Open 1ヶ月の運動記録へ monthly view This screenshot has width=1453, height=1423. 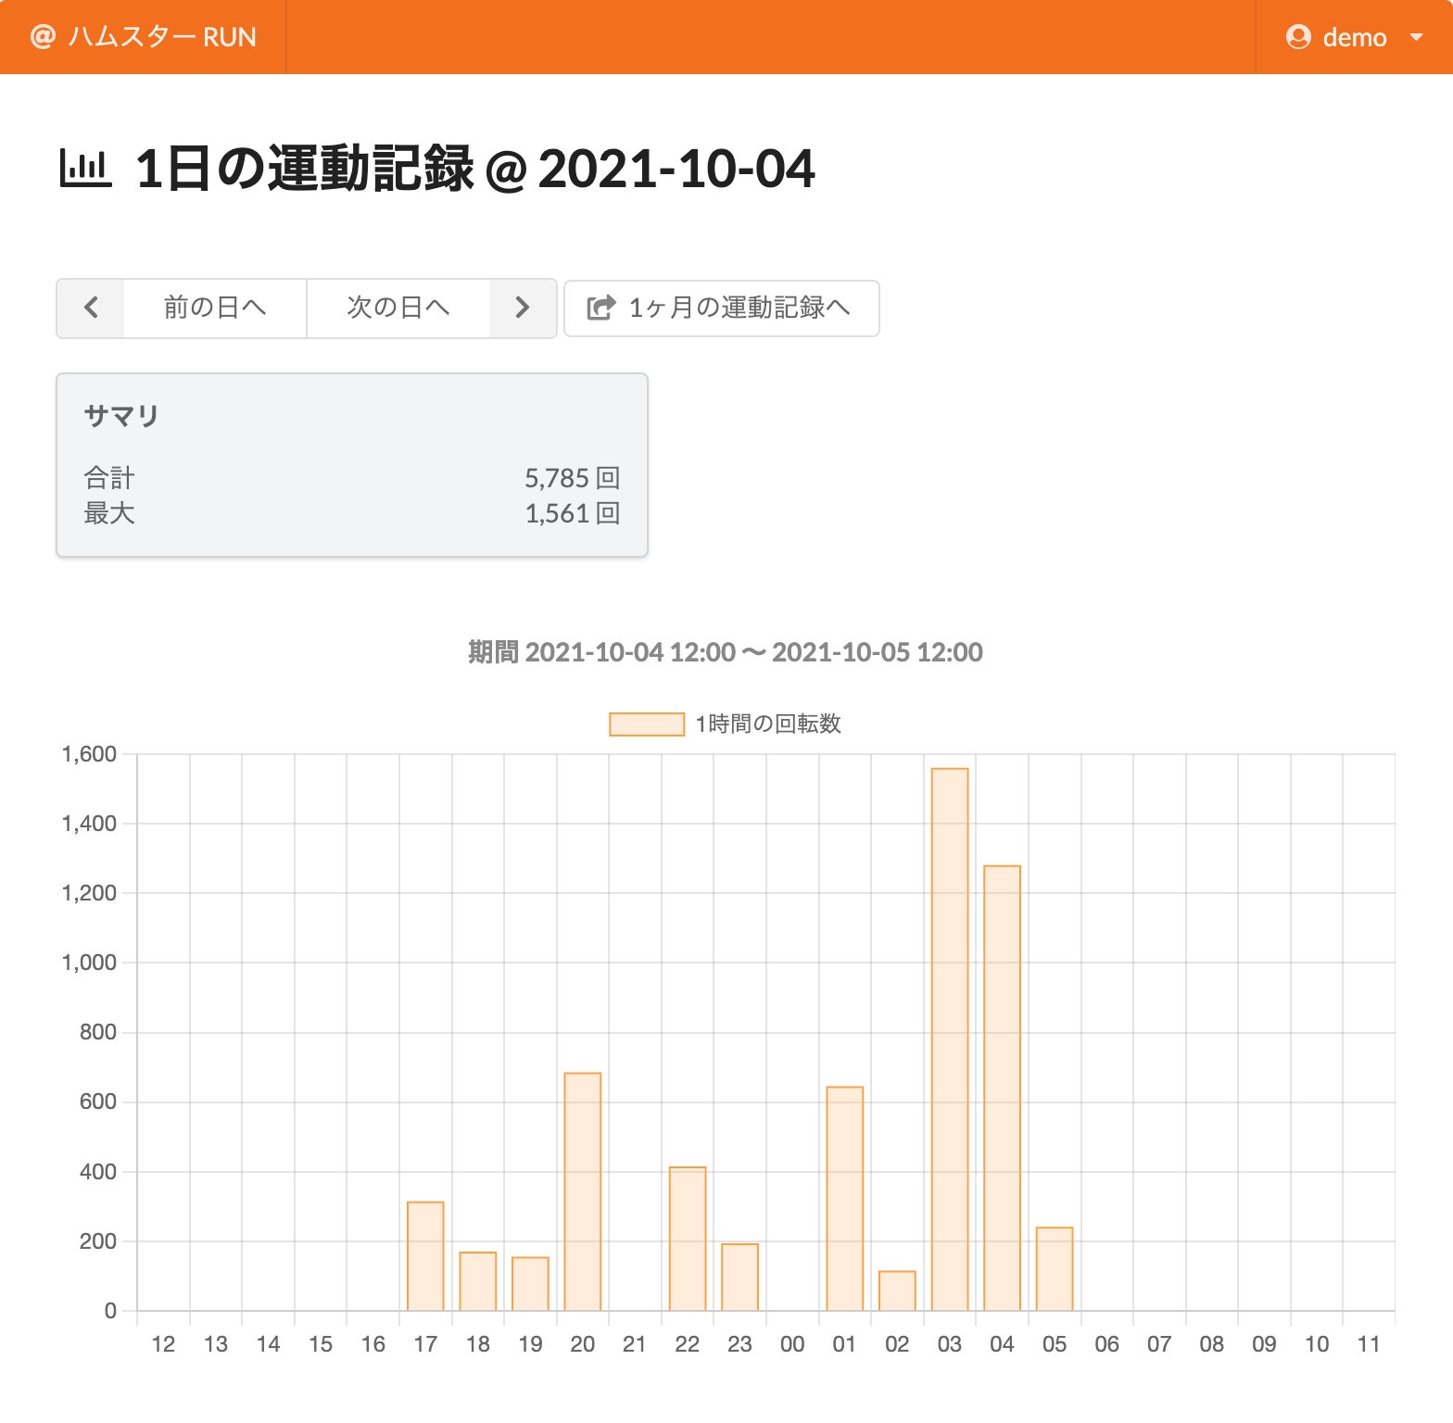(x=739, y=308)
